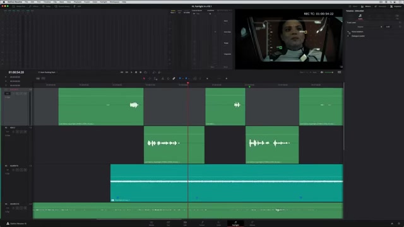Arm track A1 for recording
Image resolution: width=404 pixels, height=227 pixels.
17,93
